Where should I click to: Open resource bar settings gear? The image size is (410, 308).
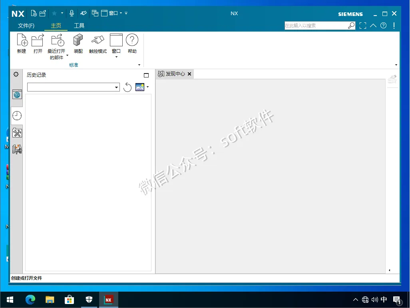click(x=16, y=75)
